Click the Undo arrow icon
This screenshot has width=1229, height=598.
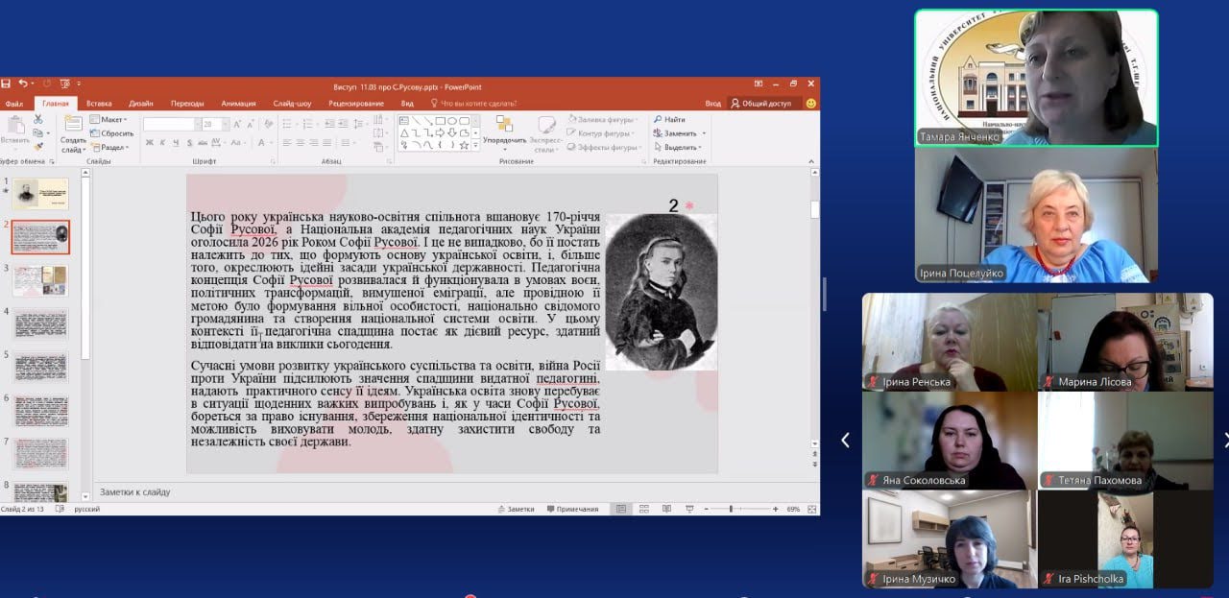pos(21,84)
